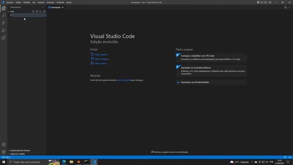Open the Executar menu
Viewport: 293px width, 165px height.
(x=50, y=2)
